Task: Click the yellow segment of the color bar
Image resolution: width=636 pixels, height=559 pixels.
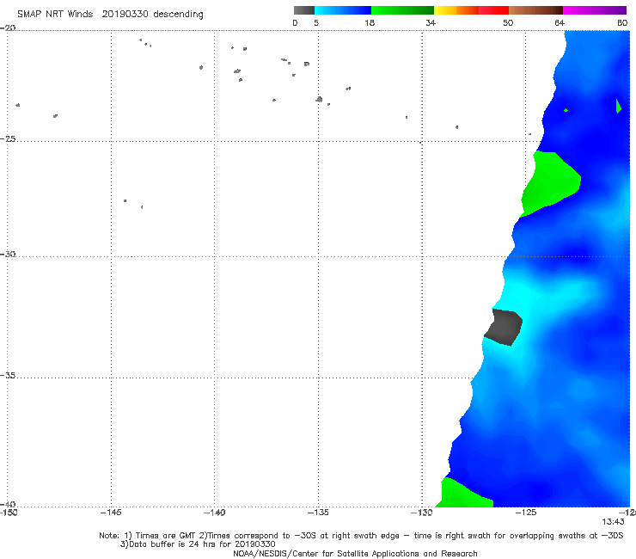Action: (445, 10)
